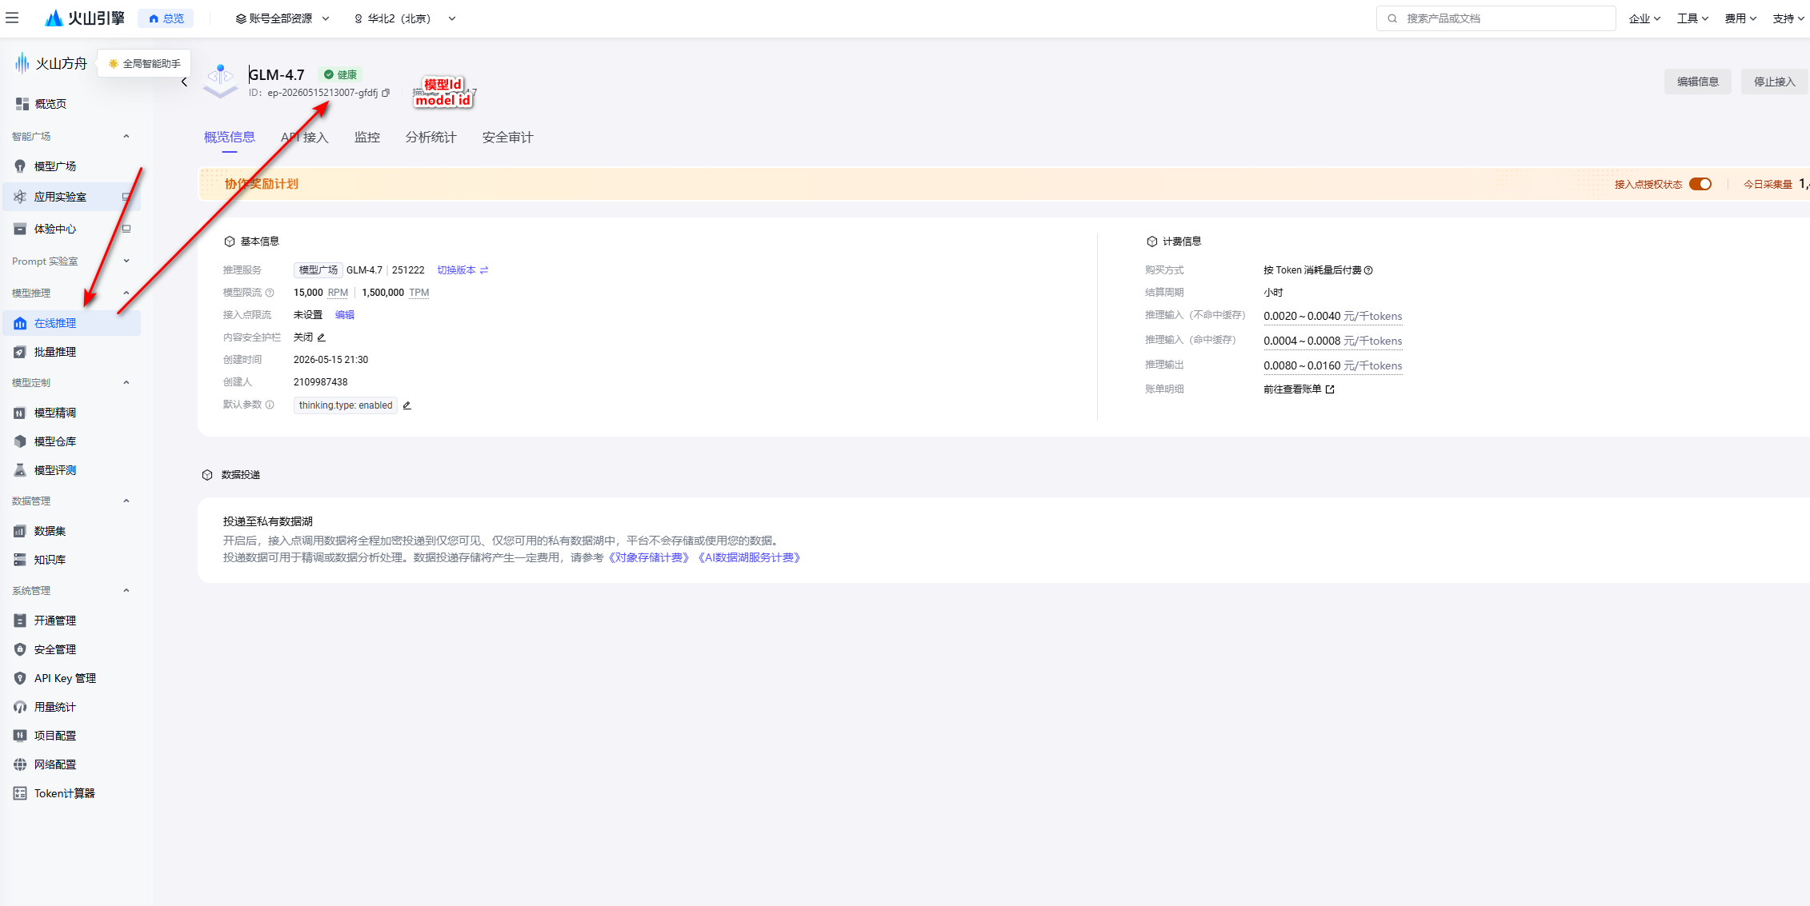Click the Token计算器 calculator icon
Screen dimensions: 1810x906
coord(20,793)
